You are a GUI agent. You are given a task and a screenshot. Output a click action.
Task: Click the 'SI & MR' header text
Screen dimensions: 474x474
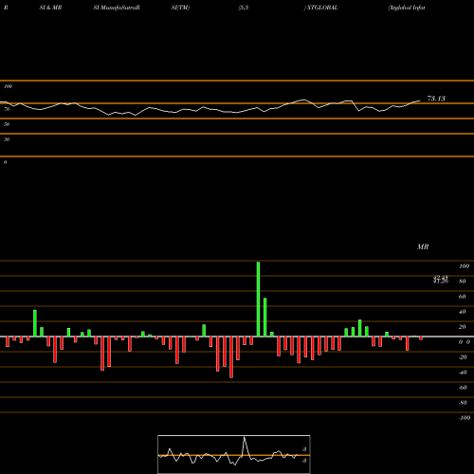[50, 8]
